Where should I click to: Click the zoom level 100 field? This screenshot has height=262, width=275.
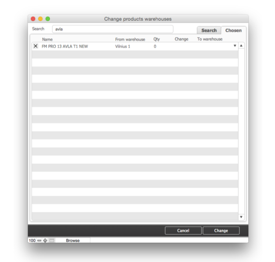(x=32, y=240)
